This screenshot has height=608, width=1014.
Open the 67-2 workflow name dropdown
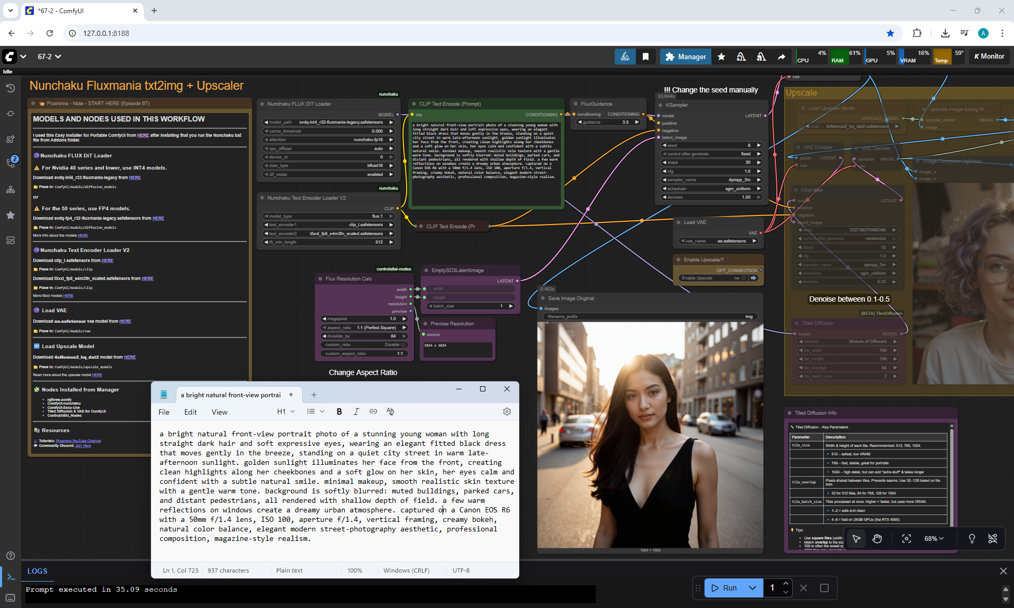pos(49,57)
